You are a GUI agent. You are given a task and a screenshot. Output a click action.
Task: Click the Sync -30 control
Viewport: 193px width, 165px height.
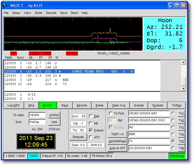(78, 116)
